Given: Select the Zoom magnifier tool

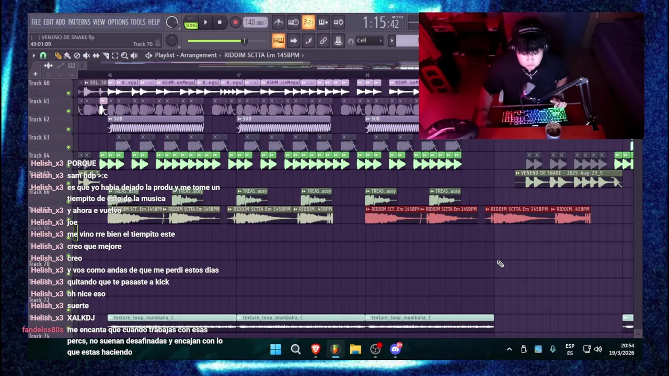Looking at the screenshot, I should (124, 55).
